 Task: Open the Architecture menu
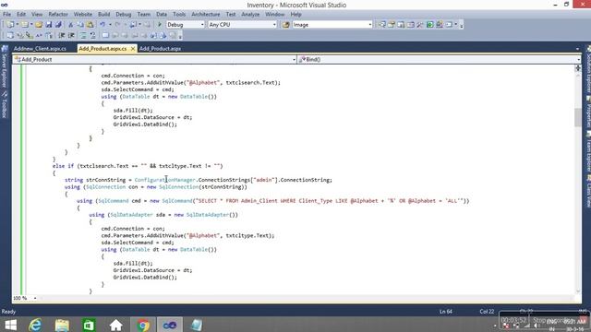coord(205,15)
